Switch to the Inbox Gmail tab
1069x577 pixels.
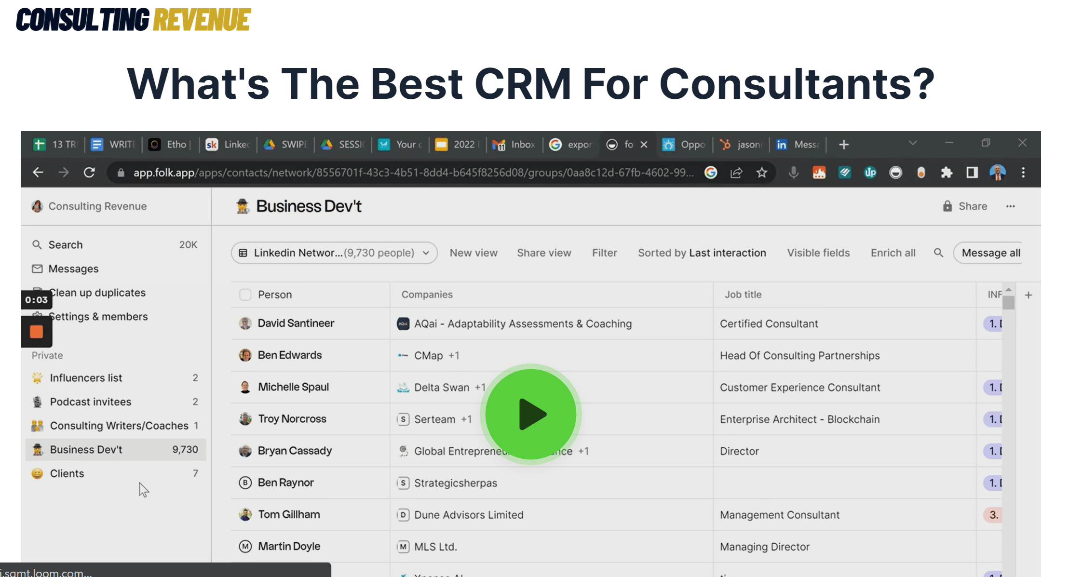tap(514, 145)
